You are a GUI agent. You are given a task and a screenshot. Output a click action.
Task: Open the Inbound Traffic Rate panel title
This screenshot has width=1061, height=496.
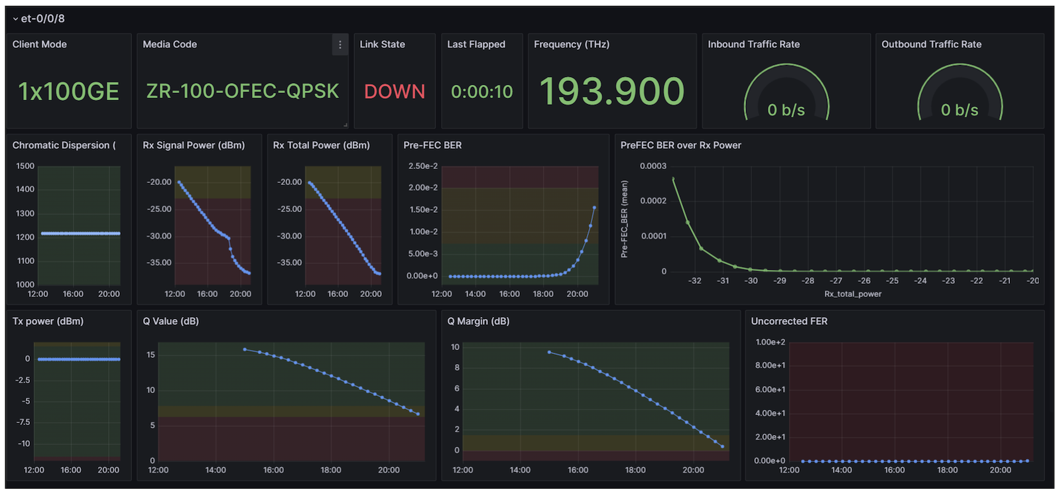pyautogui.click(x=754, y=44)
